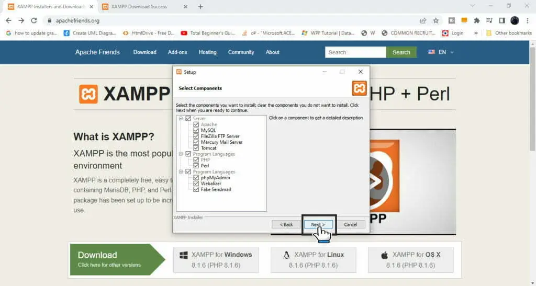536x286 pixels.
Task: Close the XAMPP Download Success tab
Action: click(x=185, y=6)
